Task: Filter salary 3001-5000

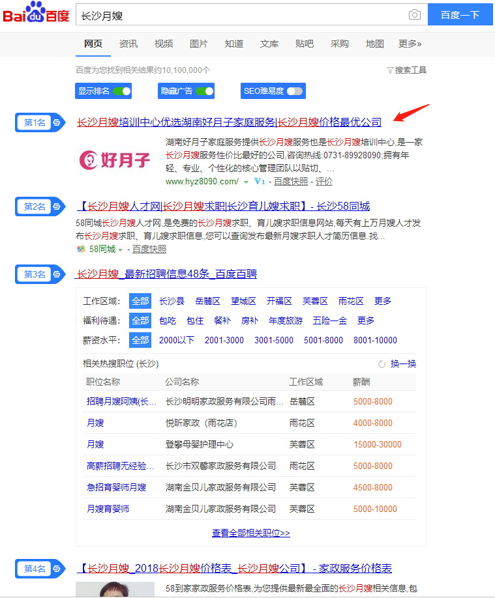Action: [x=274, y=340]
